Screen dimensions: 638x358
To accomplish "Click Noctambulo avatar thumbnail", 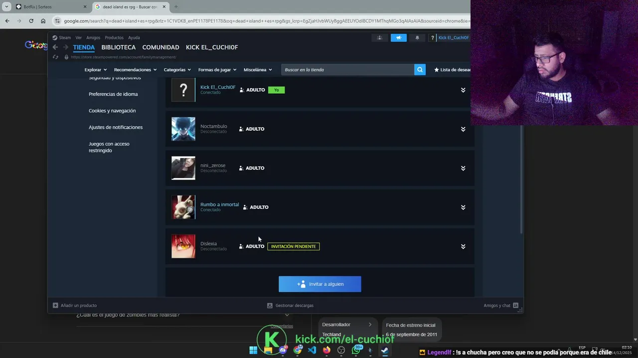I will (183, 129).
